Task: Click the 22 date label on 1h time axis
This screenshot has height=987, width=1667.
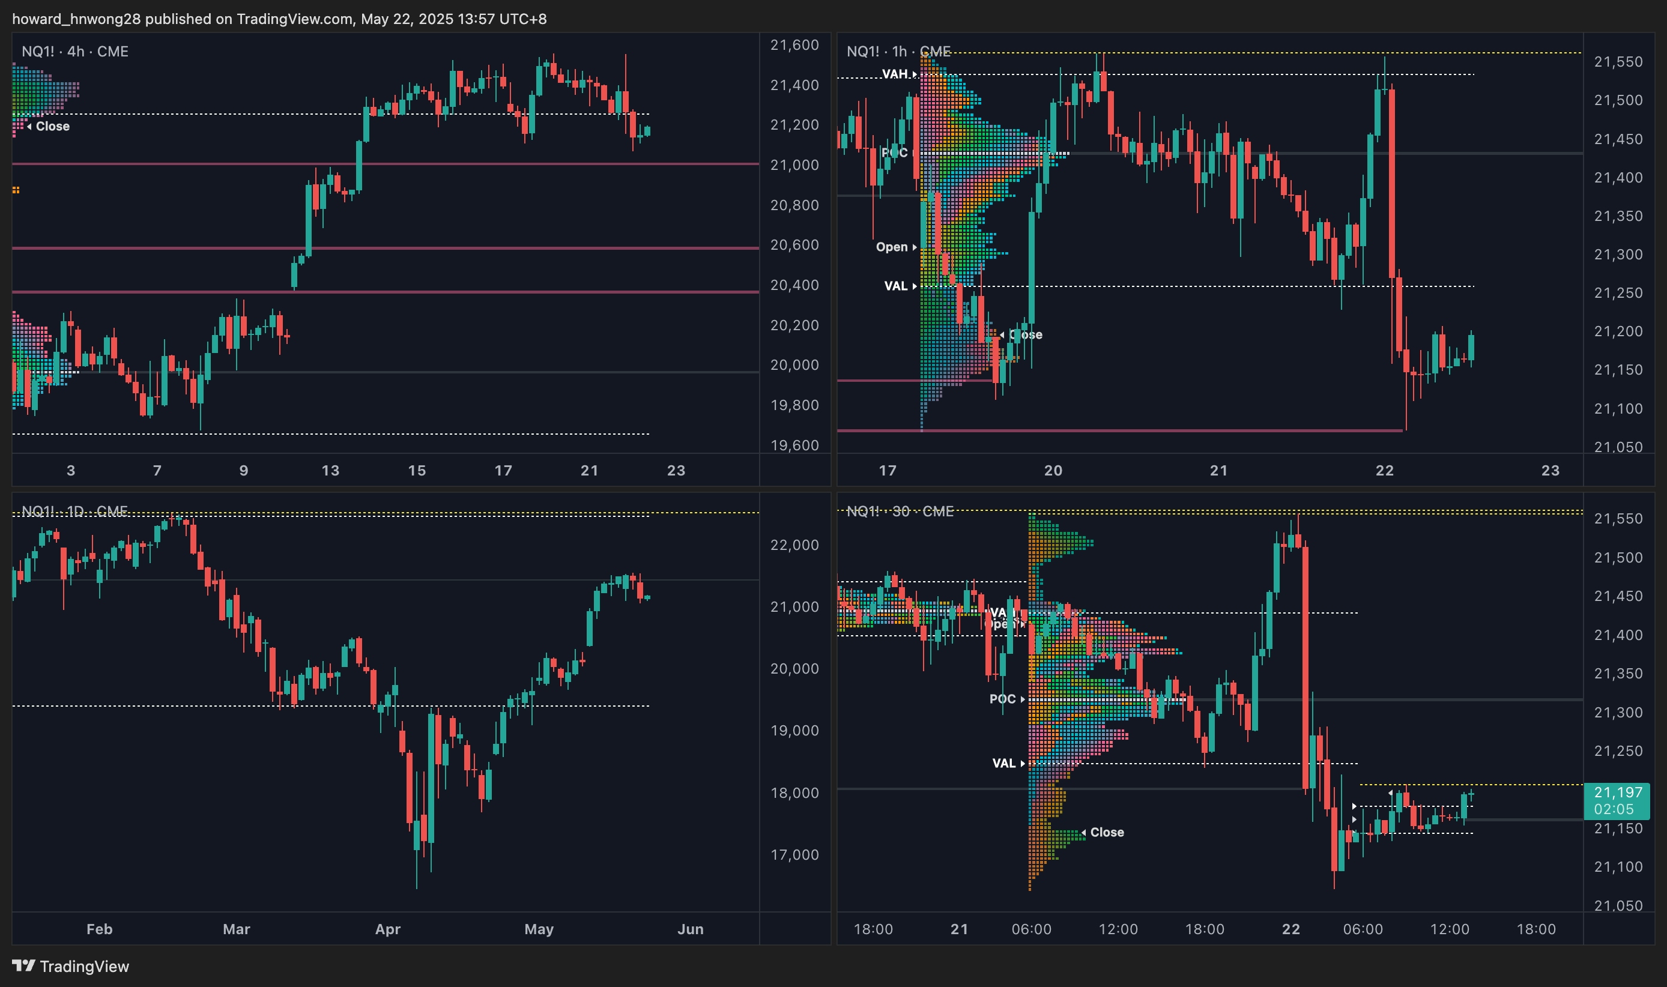Action: [x=1384, y=470]
